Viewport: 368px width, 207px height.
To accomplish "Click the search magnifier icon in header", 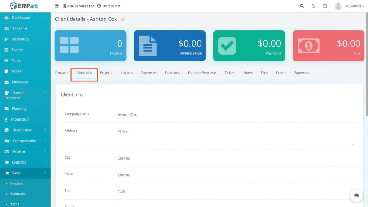I will point(302,6).
